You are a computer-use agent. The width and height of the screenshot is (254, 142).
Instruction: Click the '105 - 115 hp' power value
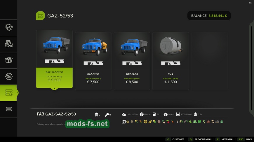[x=132, y=114]
